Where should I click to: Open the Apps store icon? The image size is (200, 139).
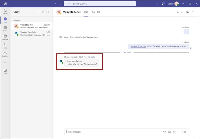[5, 71]
